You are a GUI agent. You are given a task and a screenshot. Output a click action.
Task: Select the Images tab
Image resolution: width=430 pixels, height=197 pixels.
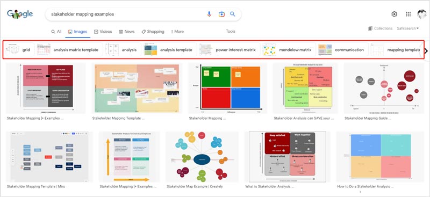coord(77,32)
